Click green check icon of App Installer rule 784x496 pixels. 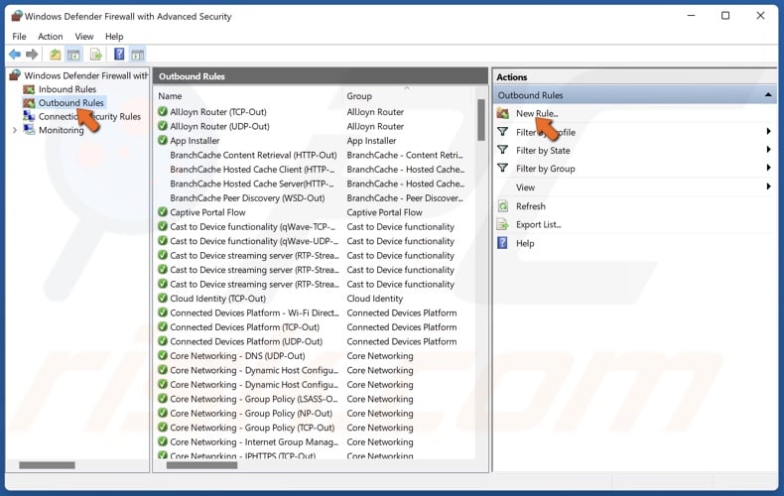163,140
